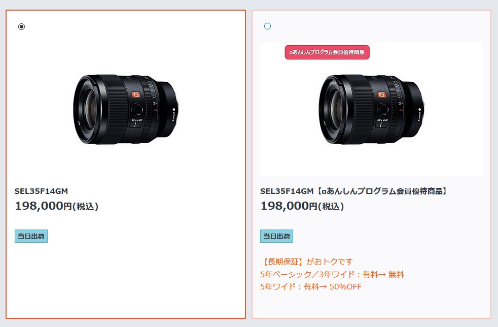This screenshot has height=327, width=498.
Task: Click the right member-offer lens image
Action: point(372,109)
